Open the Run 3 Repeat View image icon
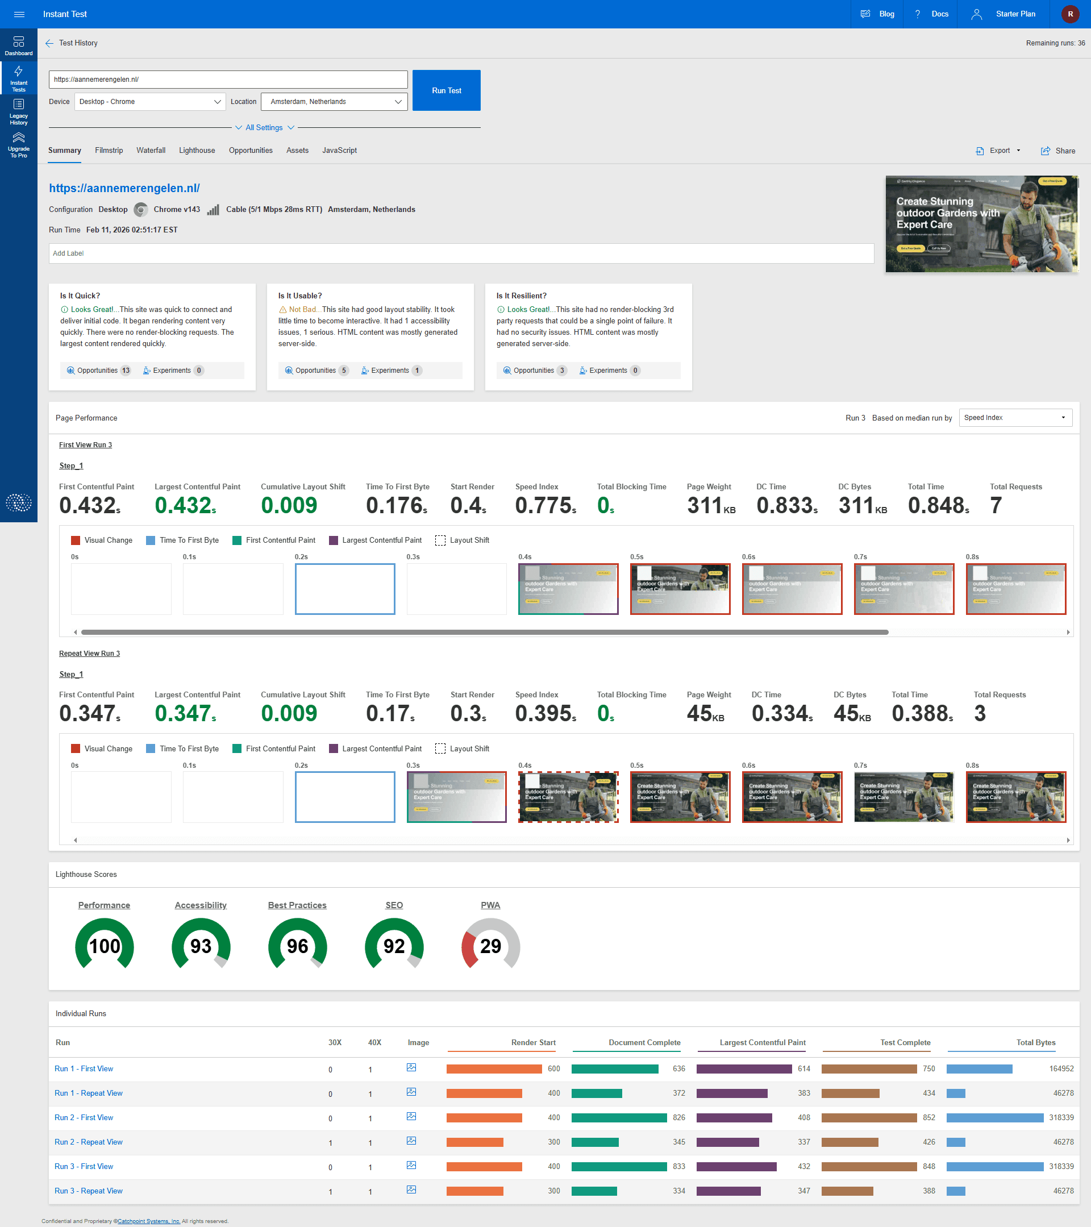Image resolution: width=1091 pixels, height=1227 pixels. click(x=411, y=1189)
